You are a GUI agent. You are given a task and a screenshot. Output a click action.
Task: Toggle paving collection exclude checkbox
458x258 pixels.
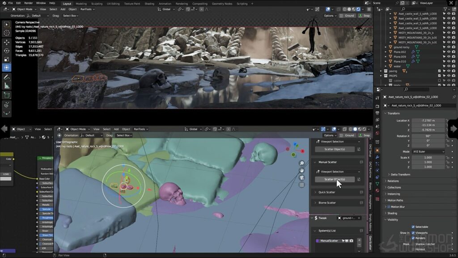tap(439, 71)
